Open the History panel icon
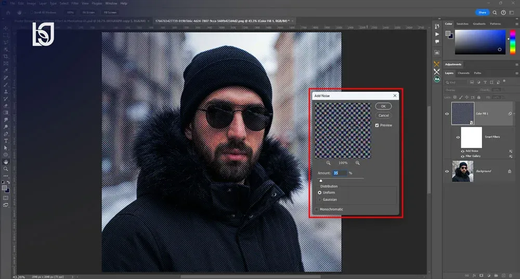 (x=437, y=26)
